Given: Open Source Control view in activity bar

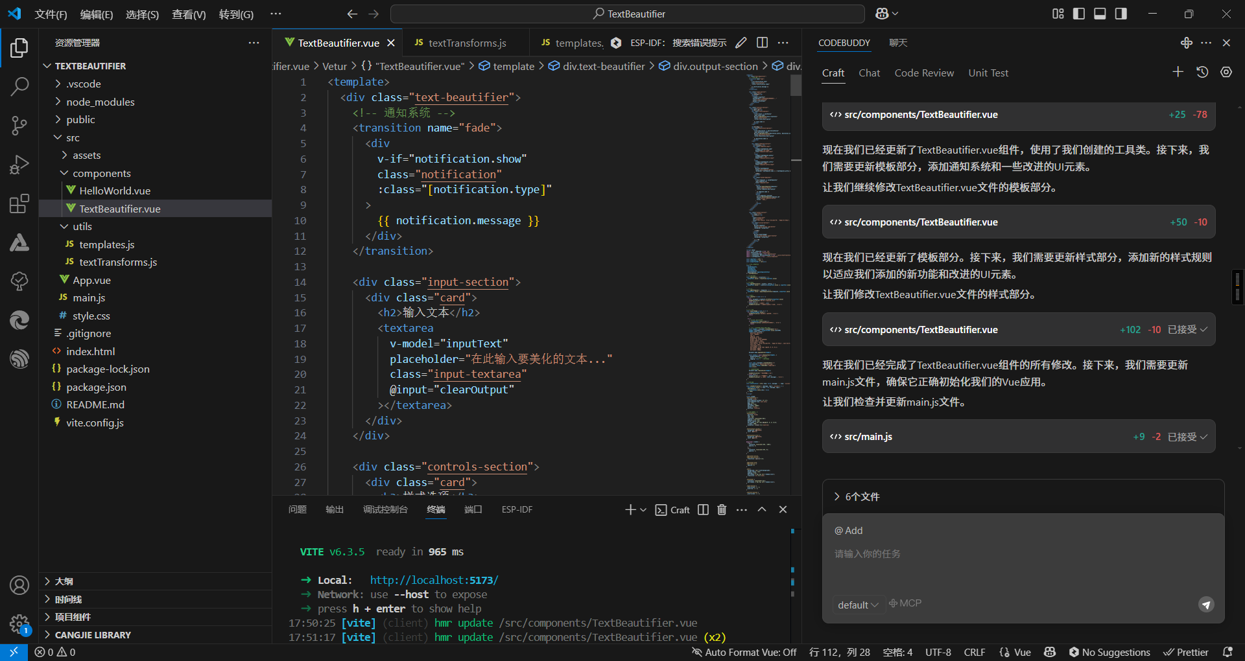Looking at the screenshot, I should pyautogui.click(x=19, y=126).
